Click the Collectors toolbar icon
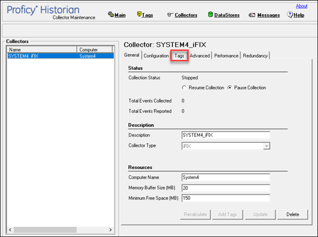 coord(170,14)
